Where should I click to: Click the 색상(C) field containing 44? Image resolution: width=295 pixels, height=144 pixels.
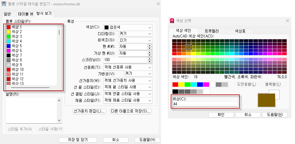click(x=205, y=104)
